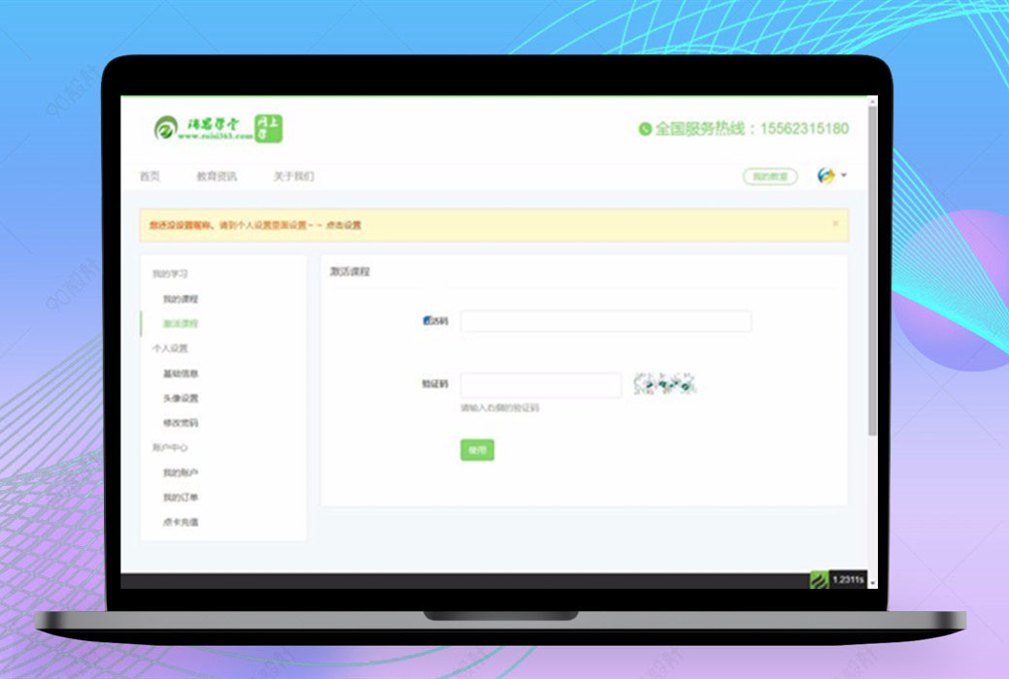Screen dimensions: 1009x679
Task: Click the green 使用 button
Action: (x=475, y=449)
